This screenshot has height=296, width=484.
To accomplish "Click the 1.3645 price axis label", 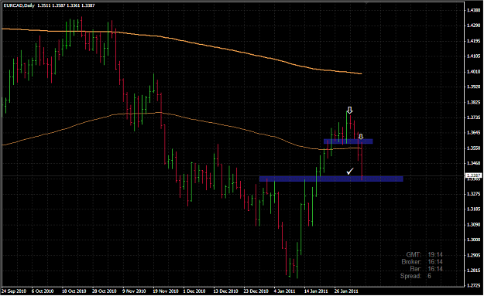I will tap(473, 133).
